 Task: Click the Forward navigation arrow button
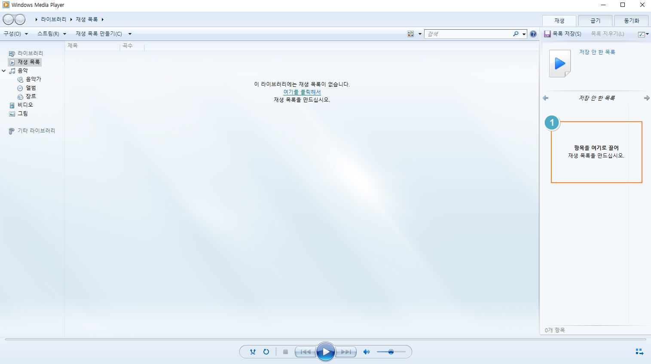tap(20, 19)
